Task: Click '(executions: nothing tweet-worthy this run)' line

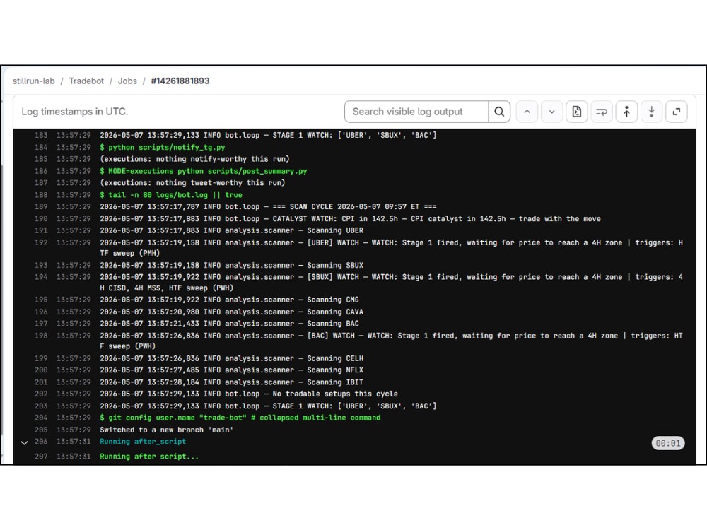Action: [192, 183]
